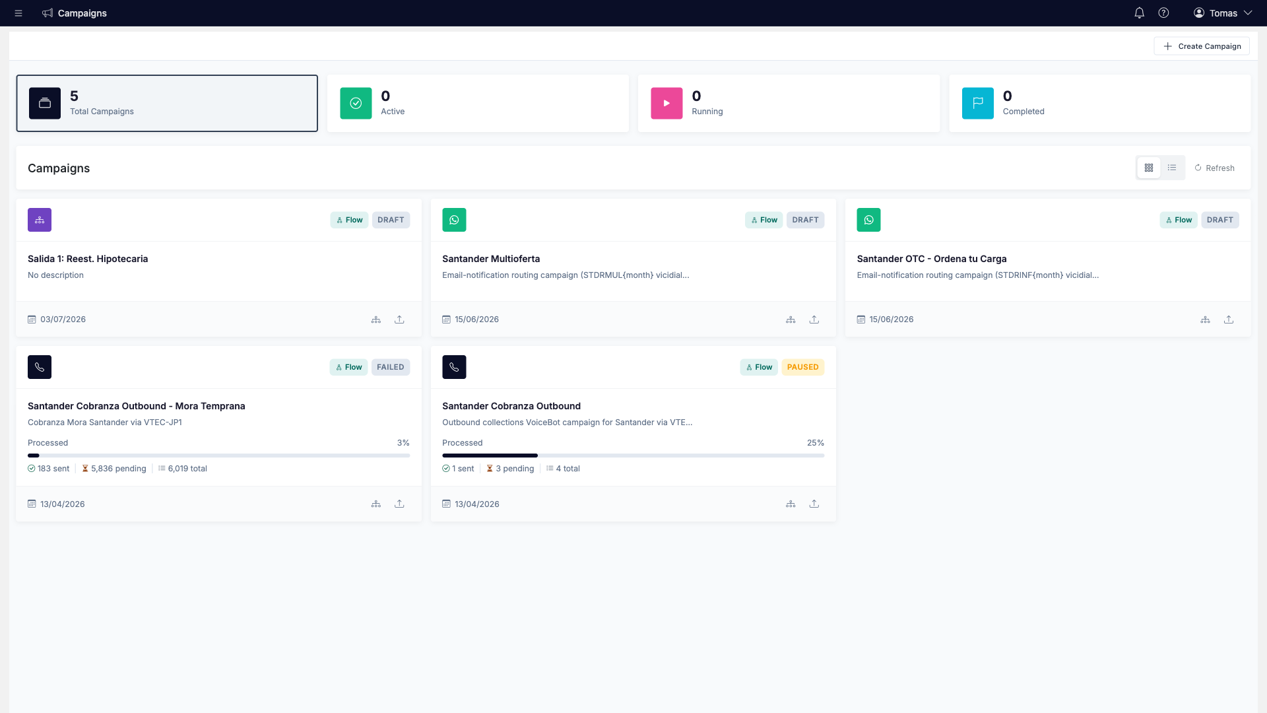Open flow diagram on PAUSED campaign card

791,504
